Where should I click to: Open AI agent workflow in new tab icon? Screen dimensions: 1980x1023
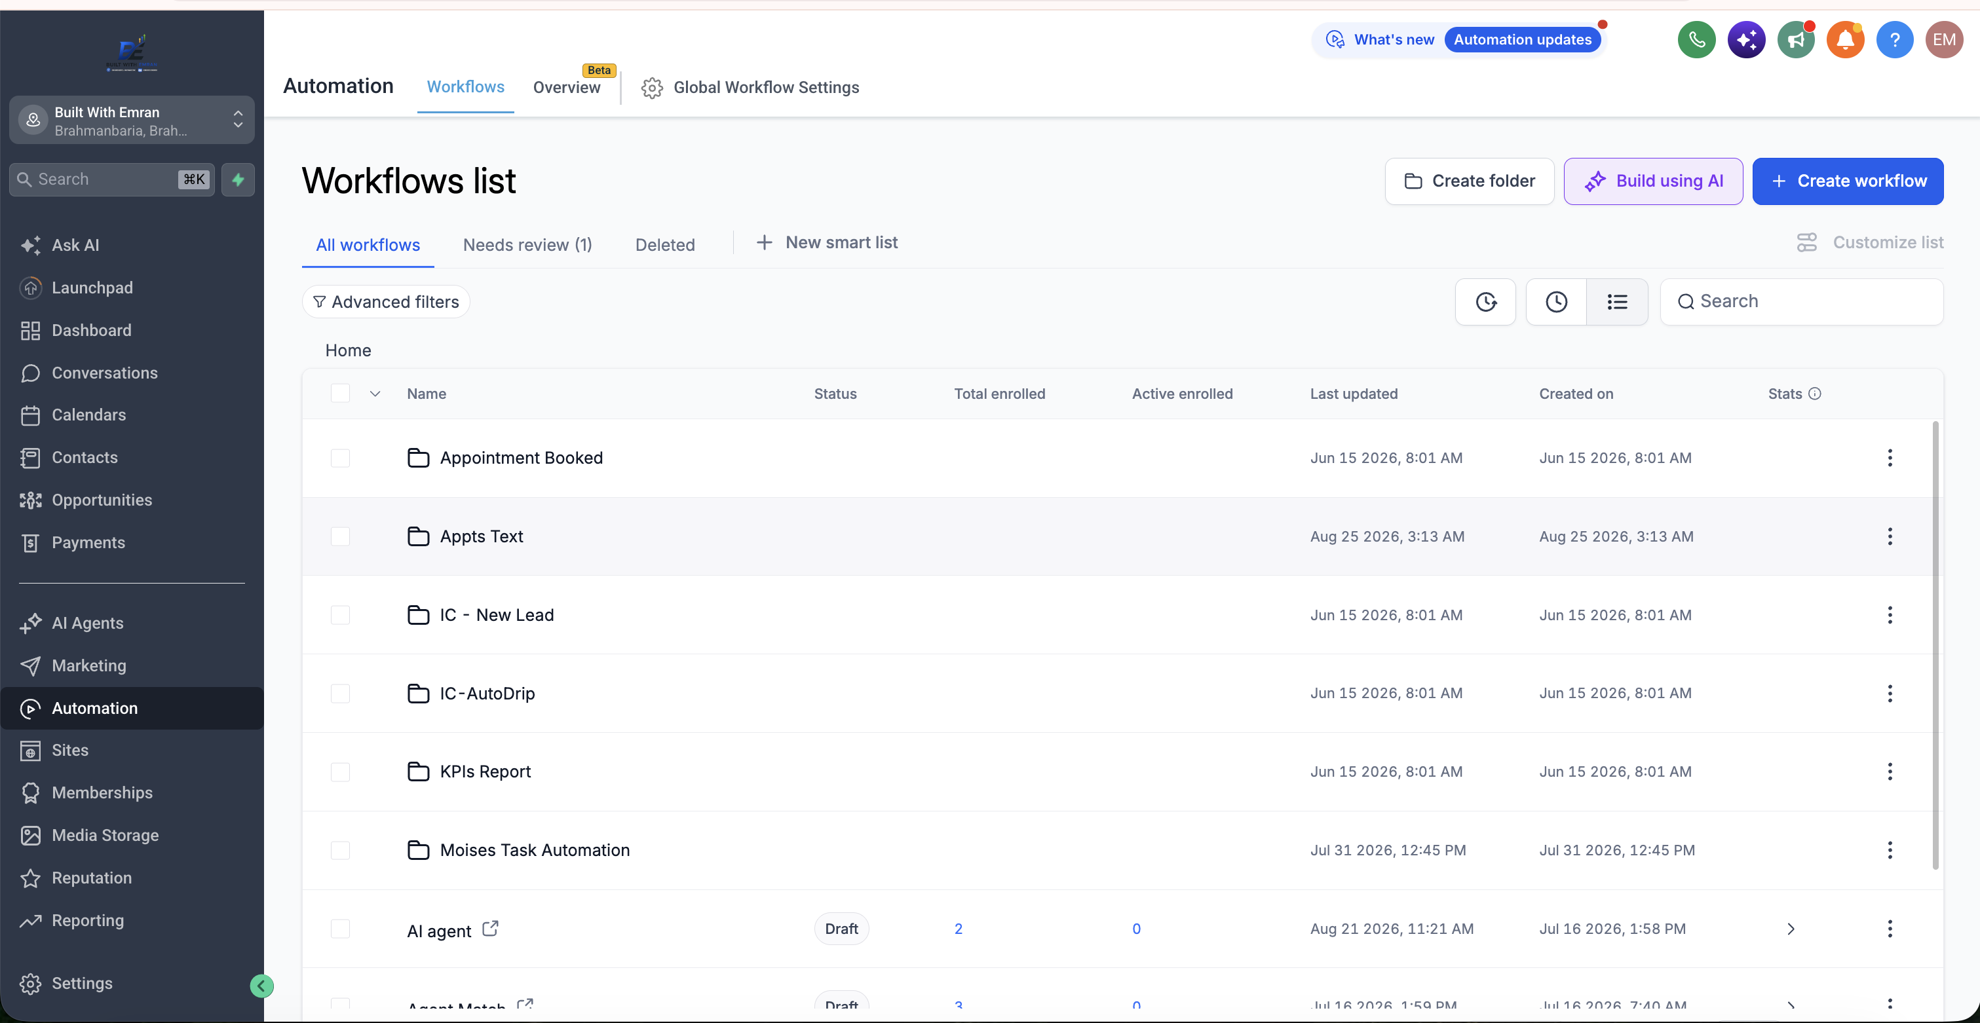pos(490,929)
